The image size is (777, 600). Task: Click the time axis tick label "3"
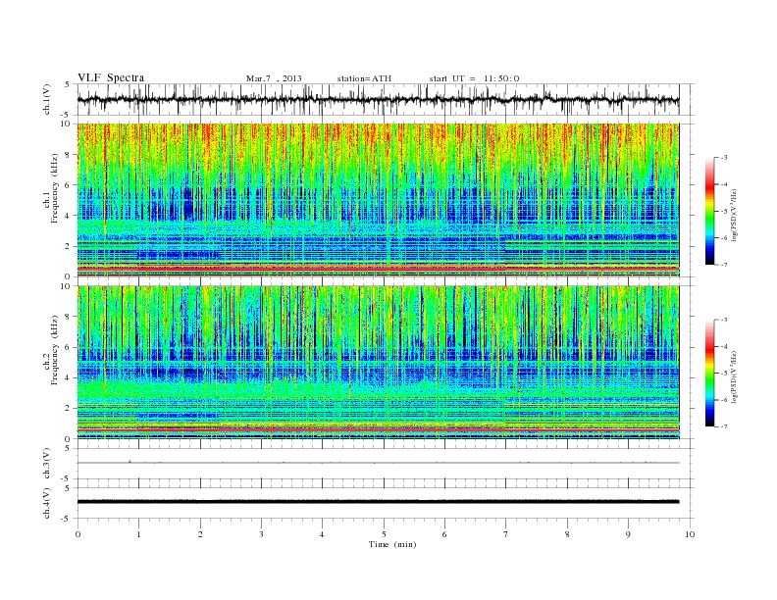[x=261, y=534]
